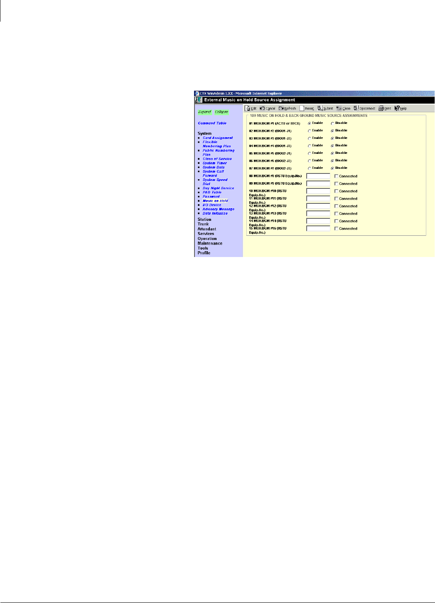Select Disable for MOH/BGM #3 (BIOU1-J2)

click(x=332, y=138)
